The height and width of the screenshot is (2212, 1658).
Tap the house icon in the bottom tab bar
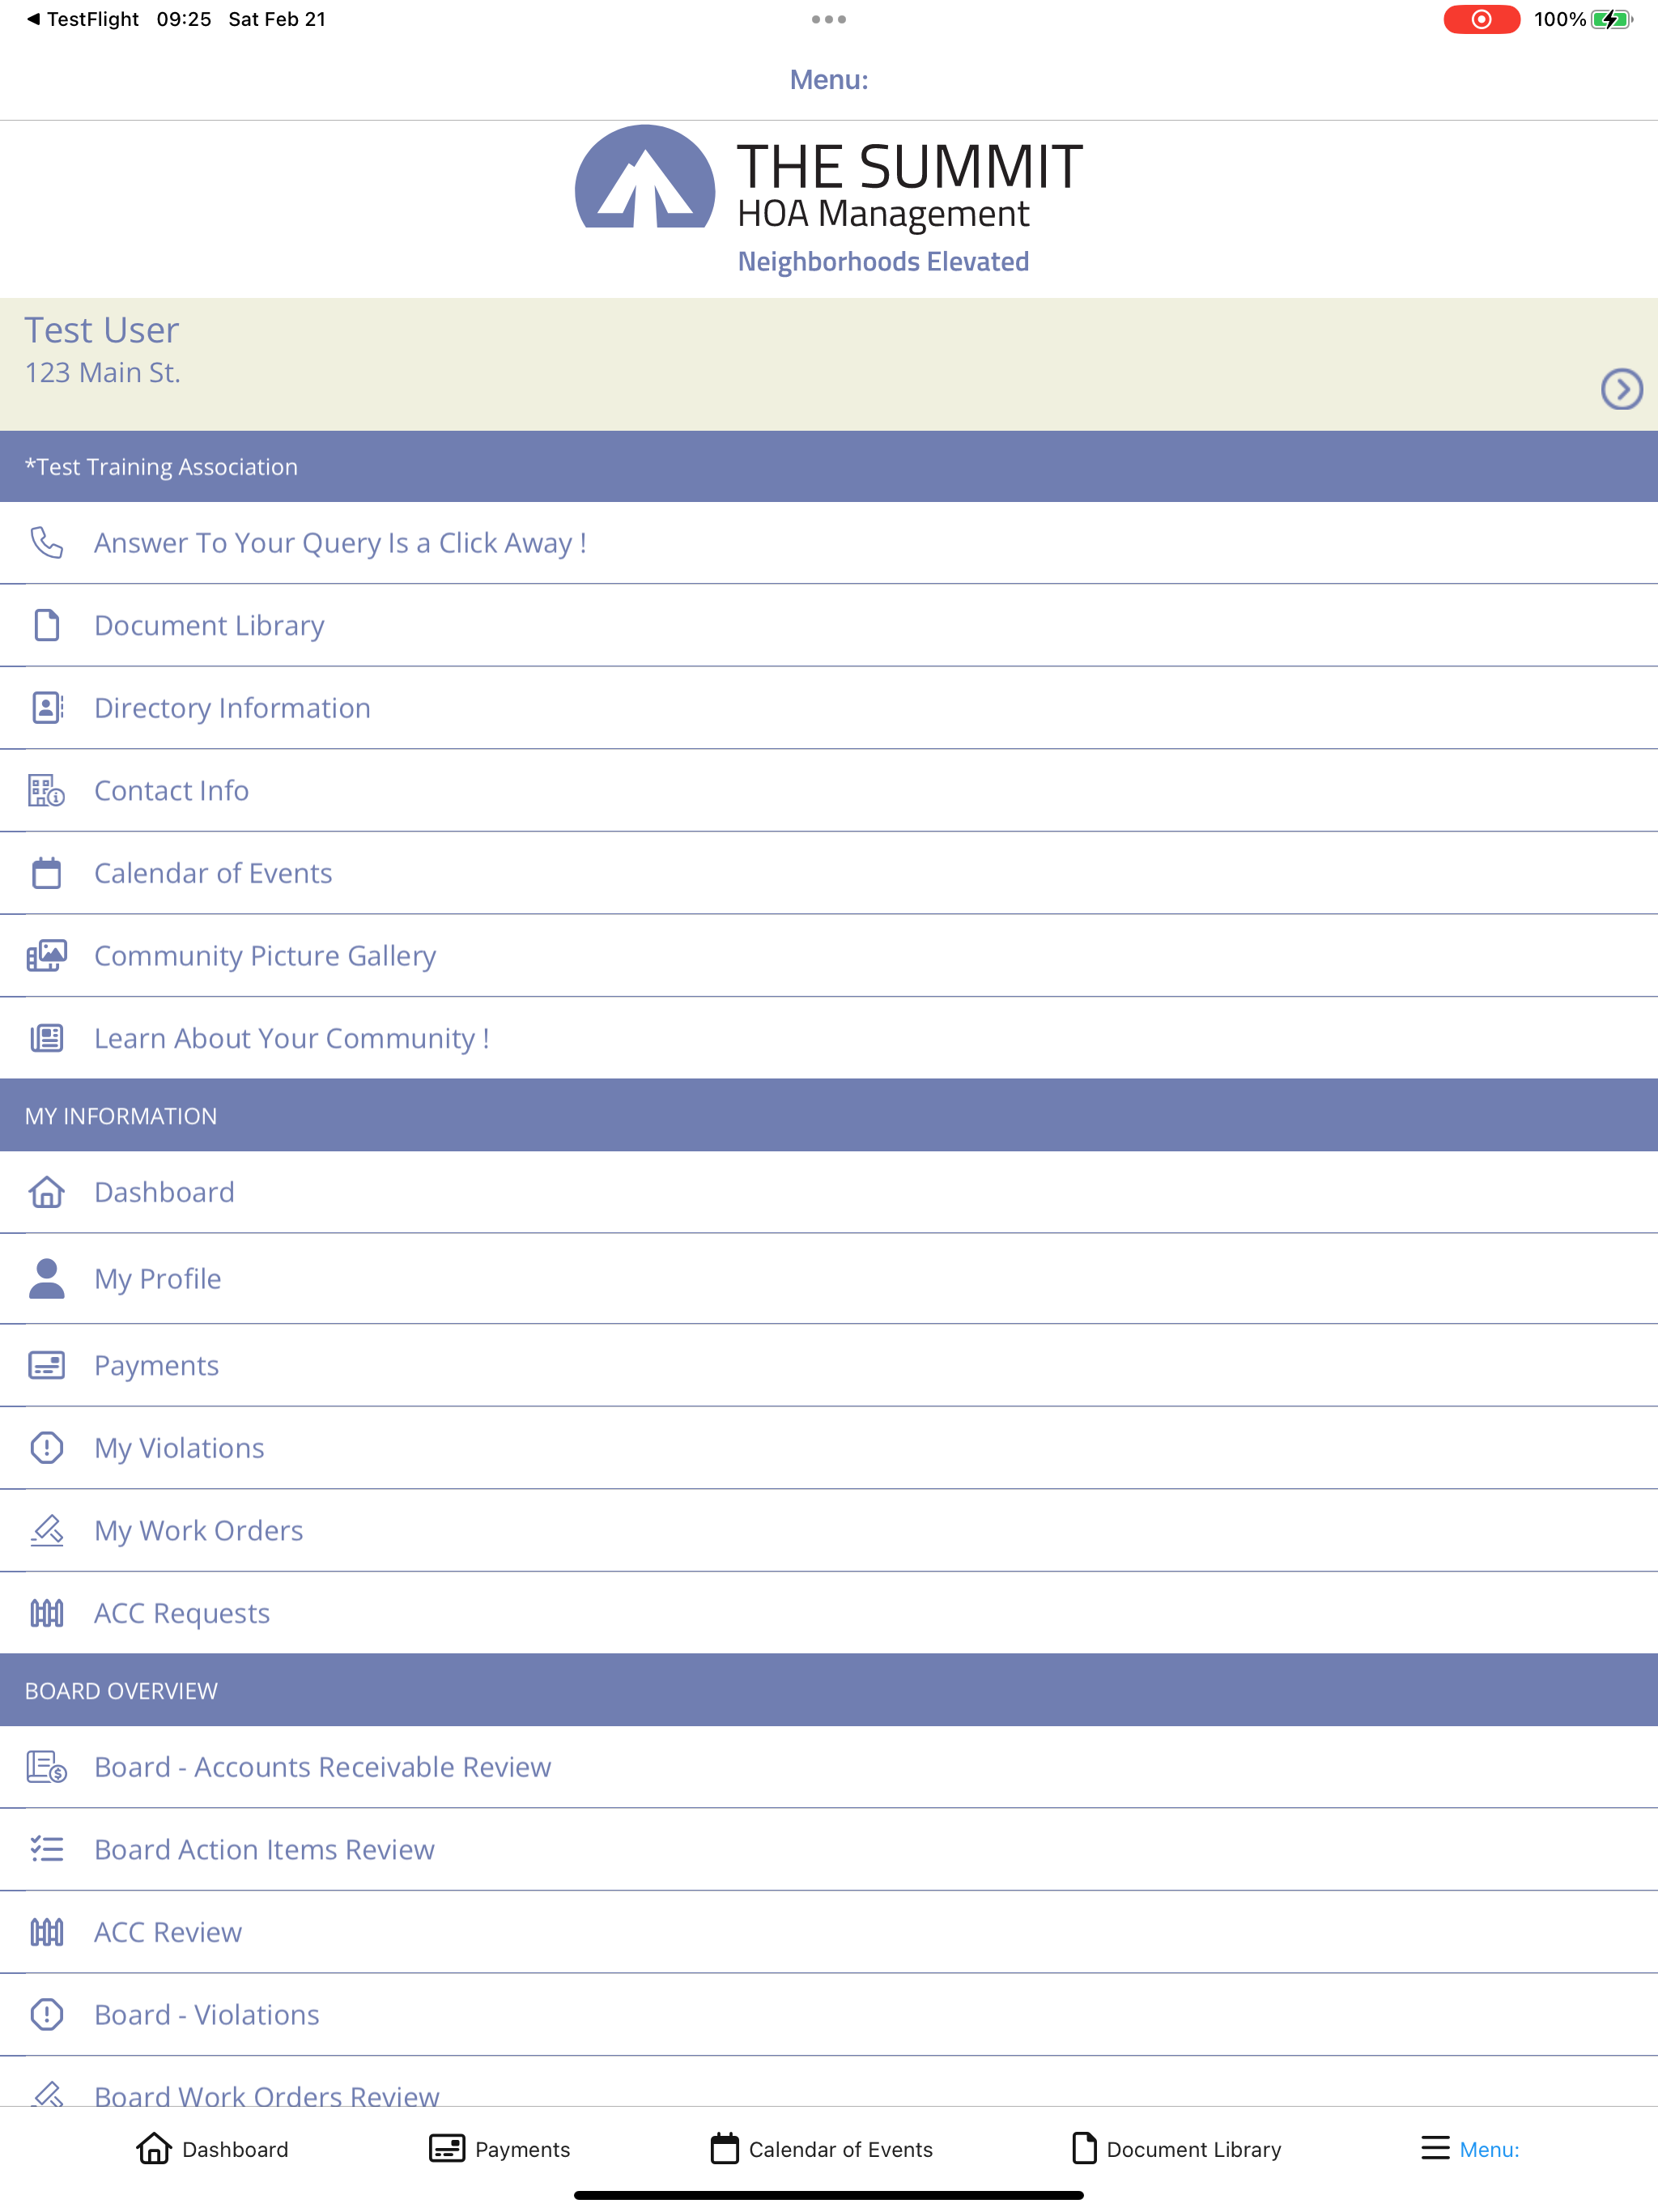point(153,2148)
